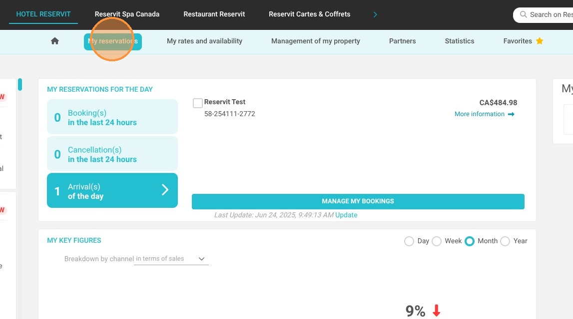
Task: Open the Favorites menu
Action: (518, 41)
